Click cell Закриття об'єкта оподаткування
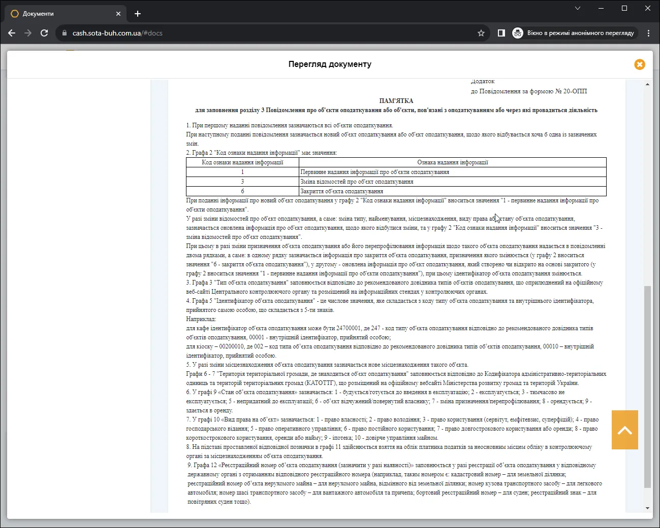The image size is (660, 528). point(453,191)
